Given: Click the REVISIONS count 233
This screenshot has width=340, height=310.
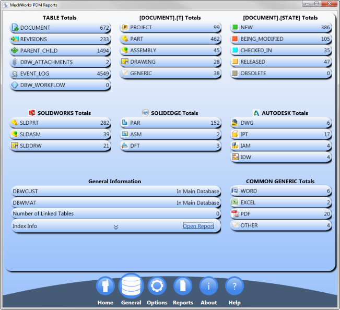Looking at the screenshot, I should click(x=104, y=39).
